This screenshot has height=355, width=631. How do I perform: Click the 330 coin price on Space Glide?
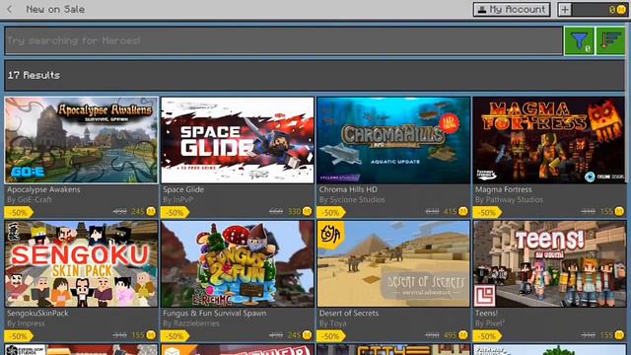coord(294,212)
